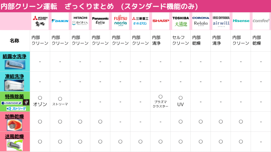Image resolution: width=271 pixels, height=152 pixels.
Task: Select the TOSHIBA 大清快 logo
Action: point(180,21)
